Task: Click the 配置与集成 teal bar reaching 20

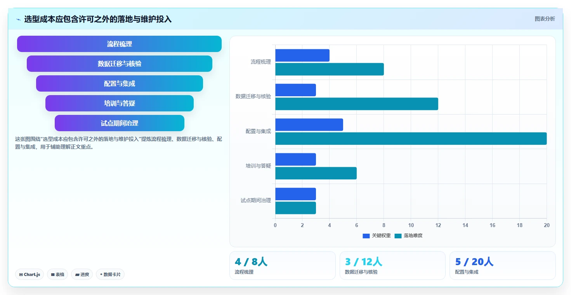Action: [411, 139]
